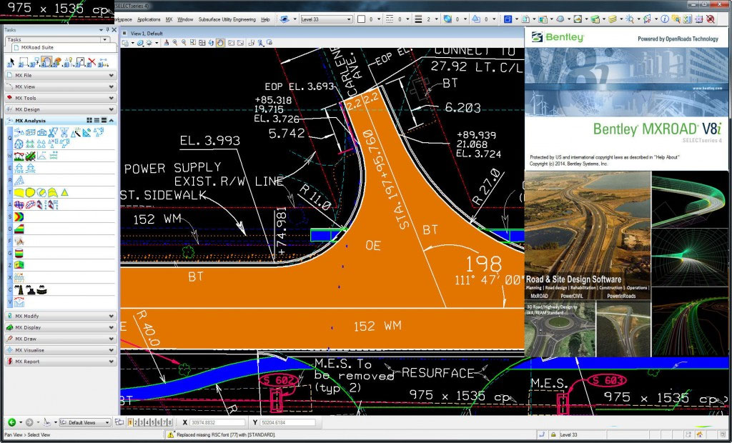The height and width of the screenshot is (443, 732).
Task: Click the Fit View icon in view toolbar
Action: click(202, 42)
